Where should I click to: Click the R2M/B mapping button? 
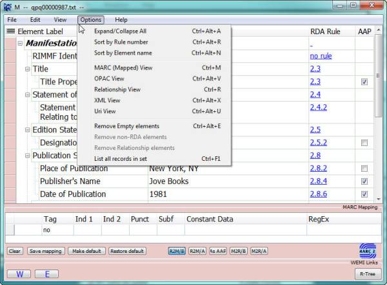tap(177, 251)
